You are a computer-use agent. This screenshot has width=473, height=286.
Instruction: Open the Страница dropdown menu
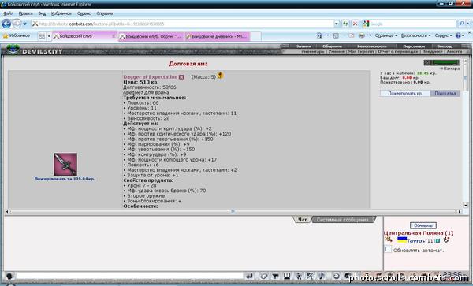(x=385, y=35)
